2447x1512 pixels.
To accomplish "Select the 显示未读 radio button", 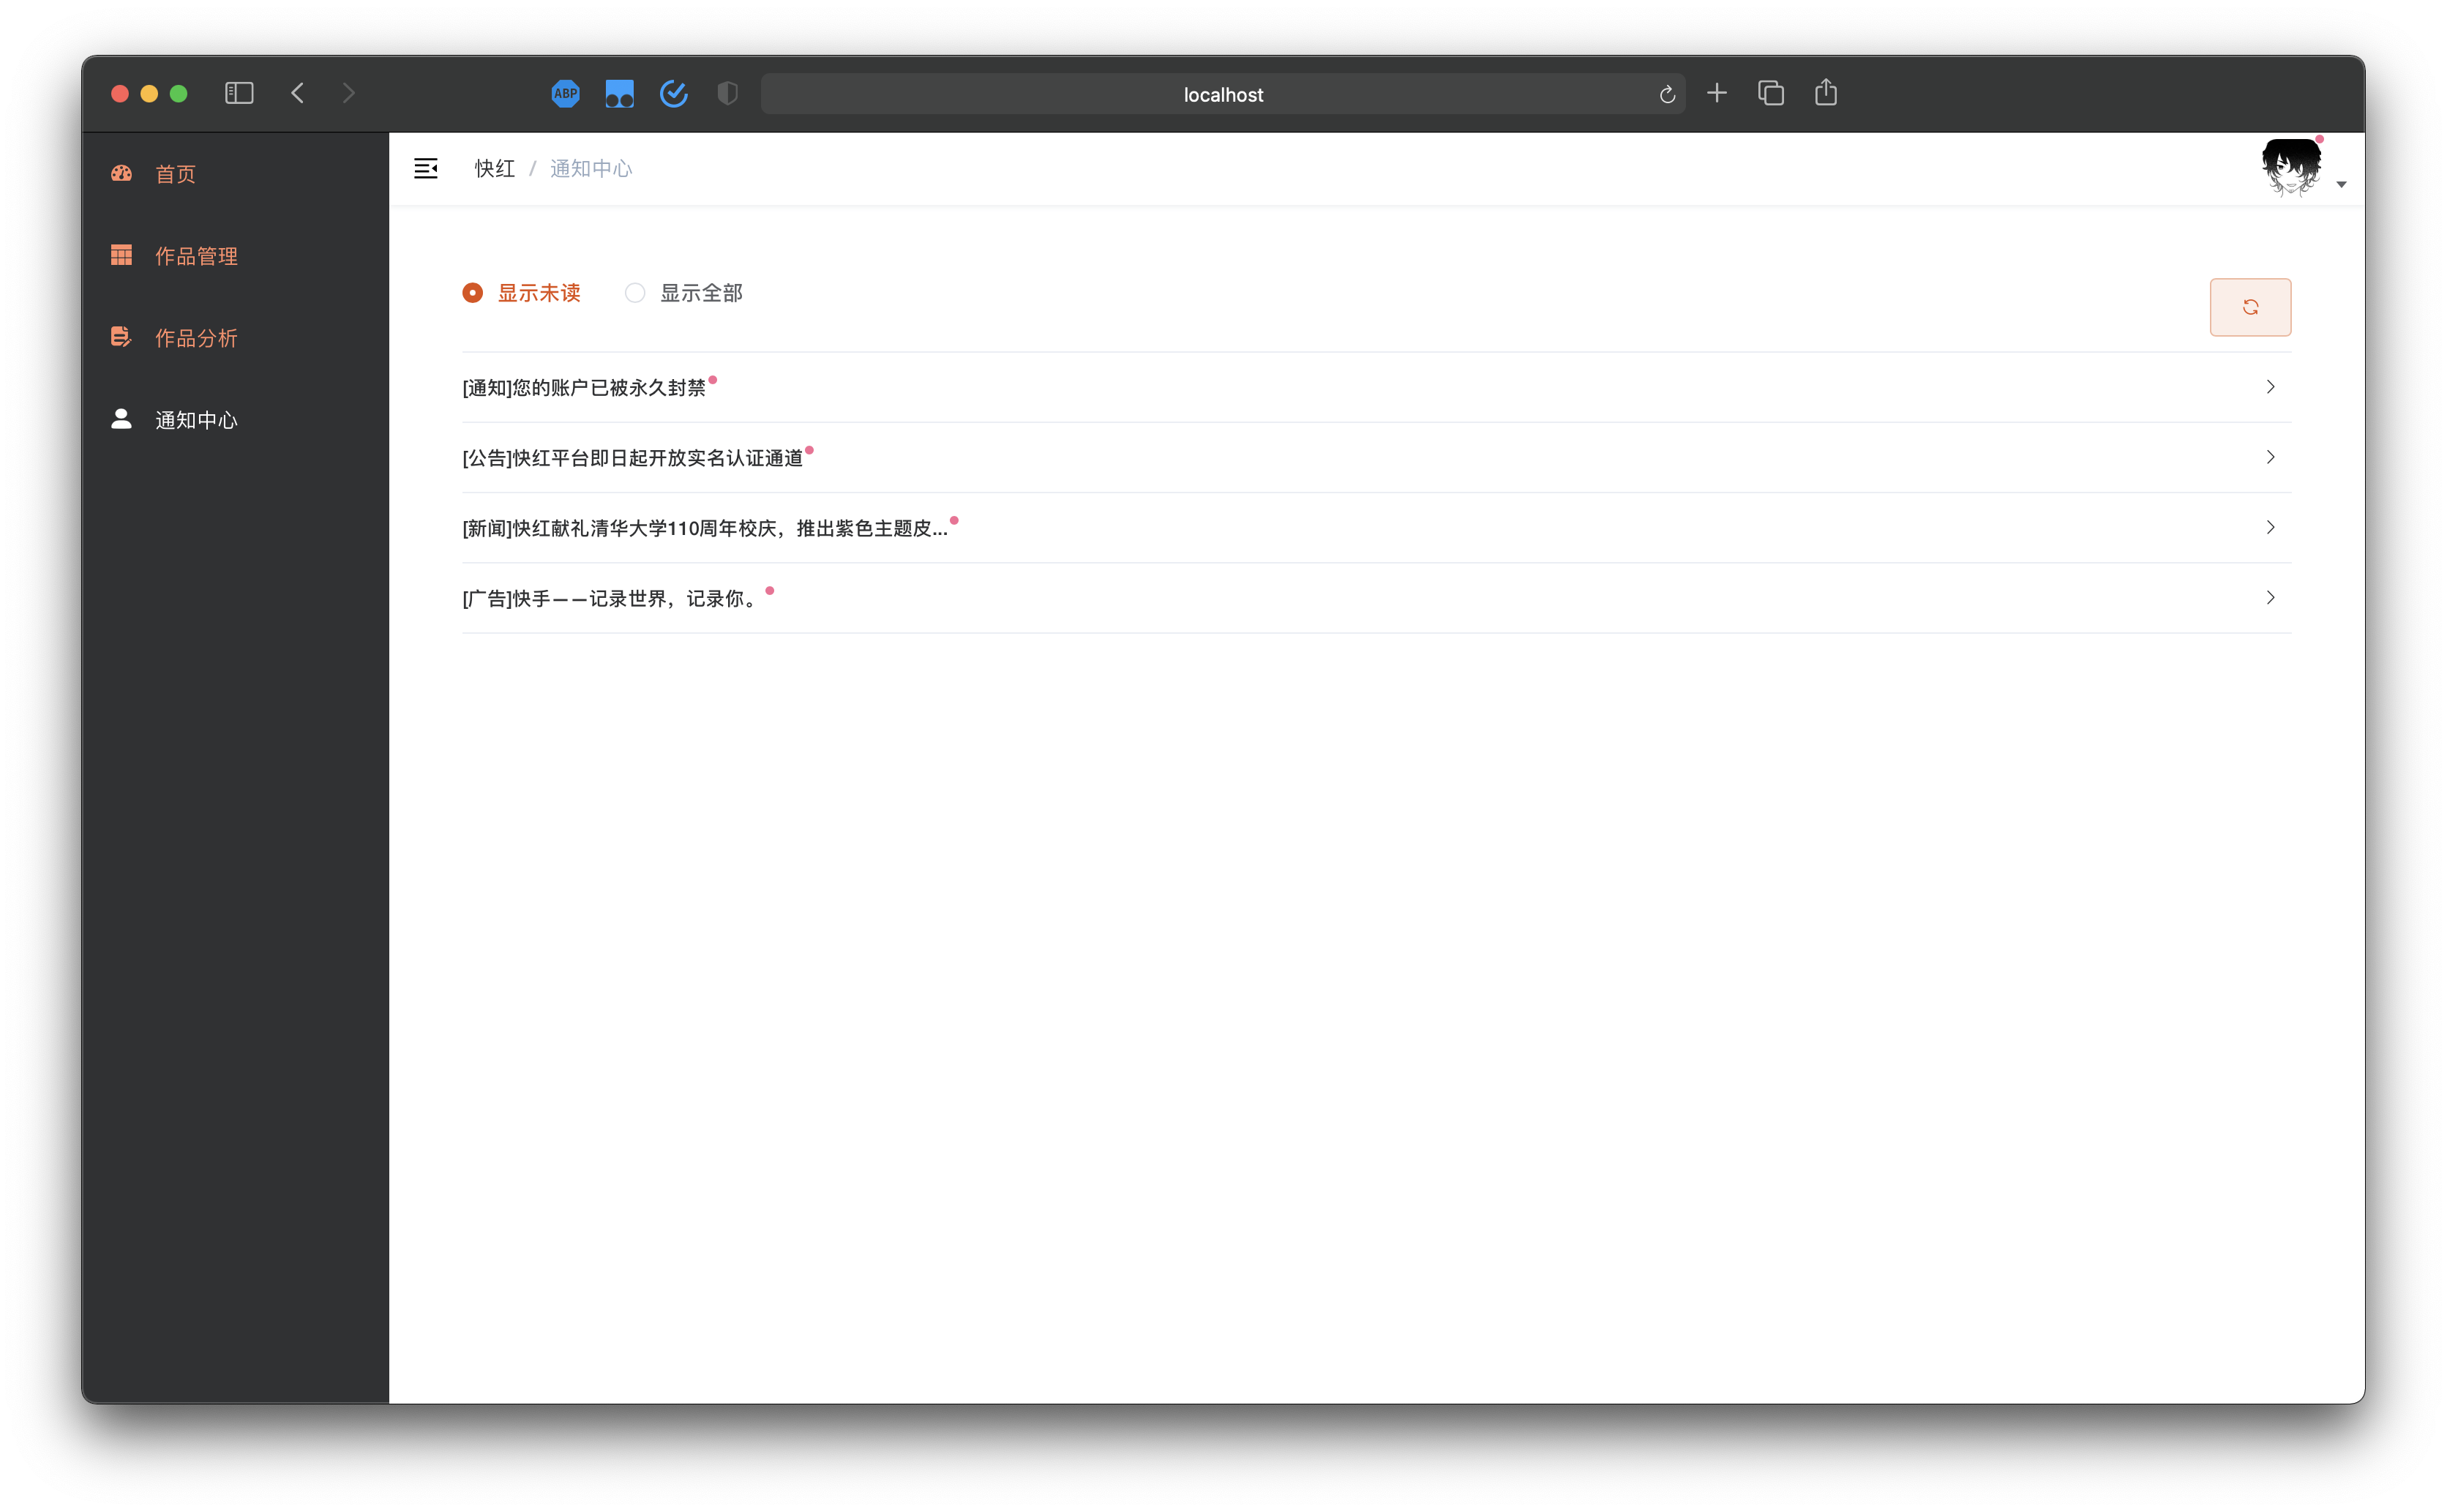I will click(472, 292).
